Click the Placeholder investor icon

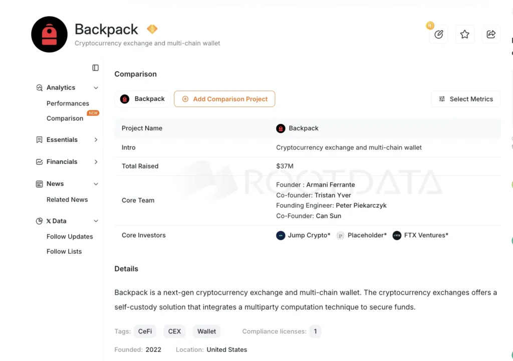pyautogui.click(x=341, y=235)
